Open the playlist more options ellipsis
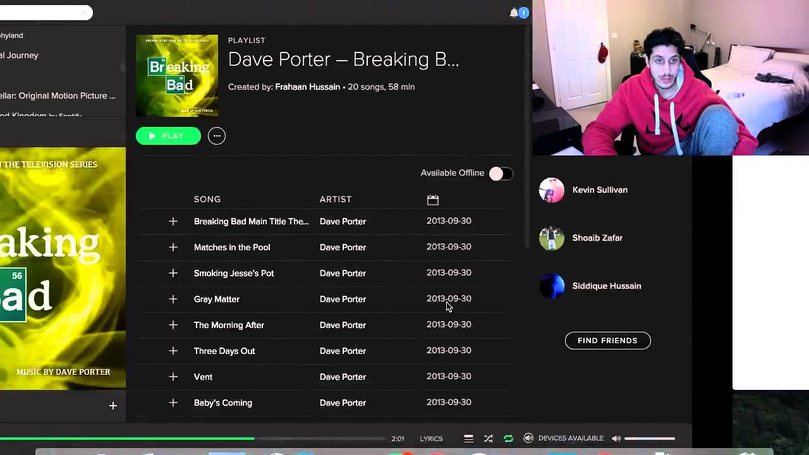Viewport: 809px width, 455px height. point(217,136)
